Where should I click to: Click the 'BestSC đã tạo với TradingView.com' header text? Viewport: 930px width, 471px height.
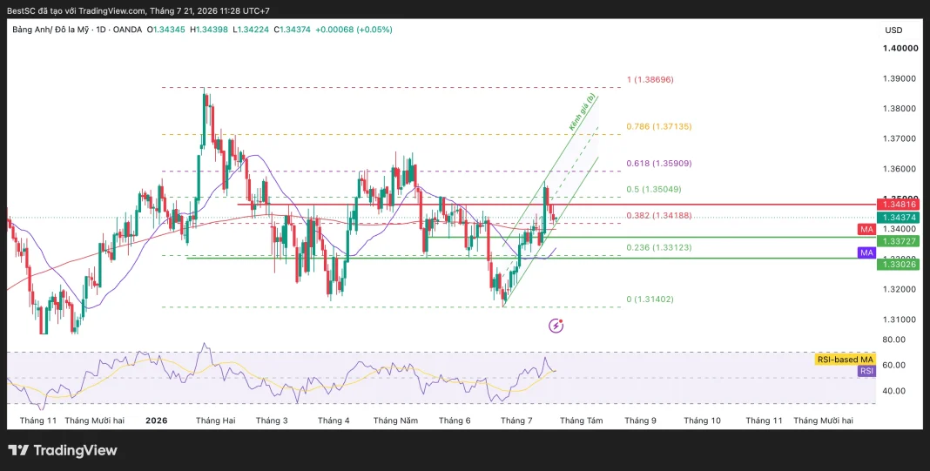coord(76,10)
